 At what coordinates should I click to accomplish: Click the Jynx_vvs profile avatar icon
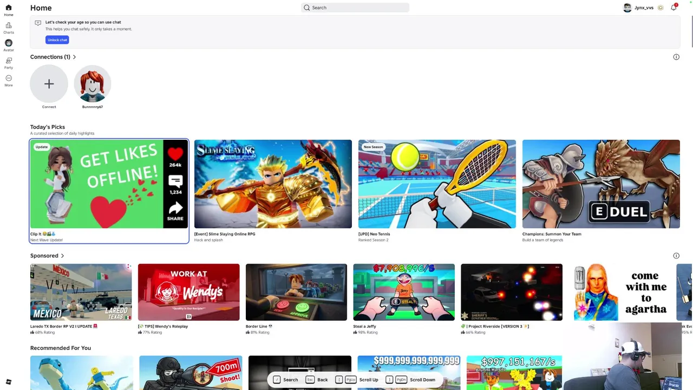627,8
